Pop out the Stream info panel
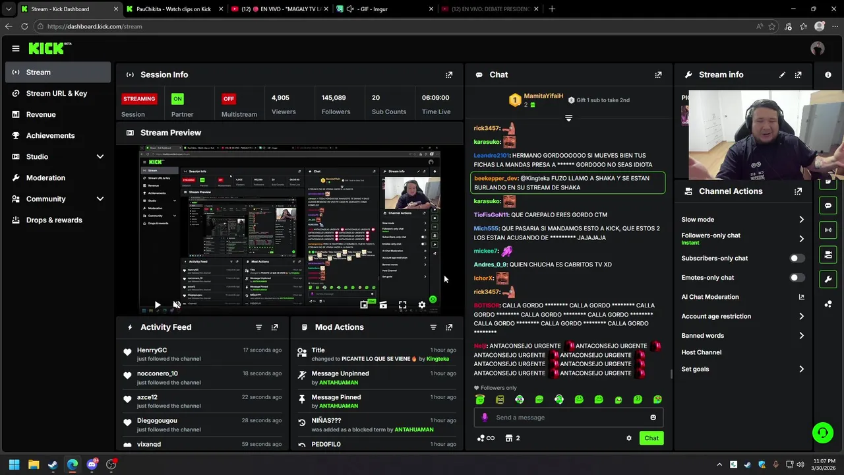The image size is (844, 475). coord(799,75)
